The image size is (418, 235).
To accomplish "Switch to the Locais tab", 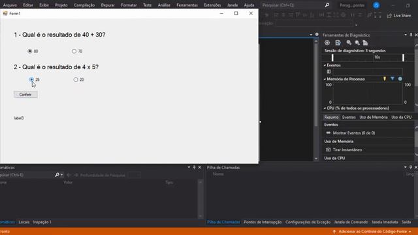I will pos(24,222).
